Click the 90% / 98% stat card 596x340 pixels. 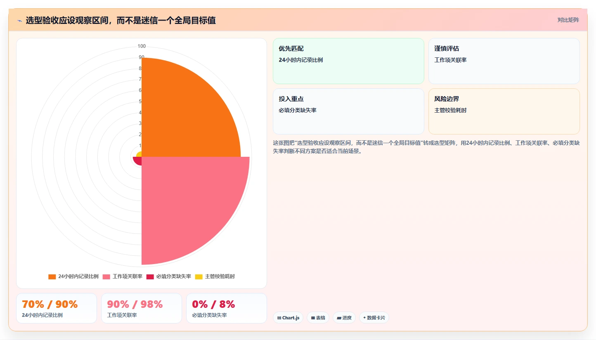tap(142, 308)
